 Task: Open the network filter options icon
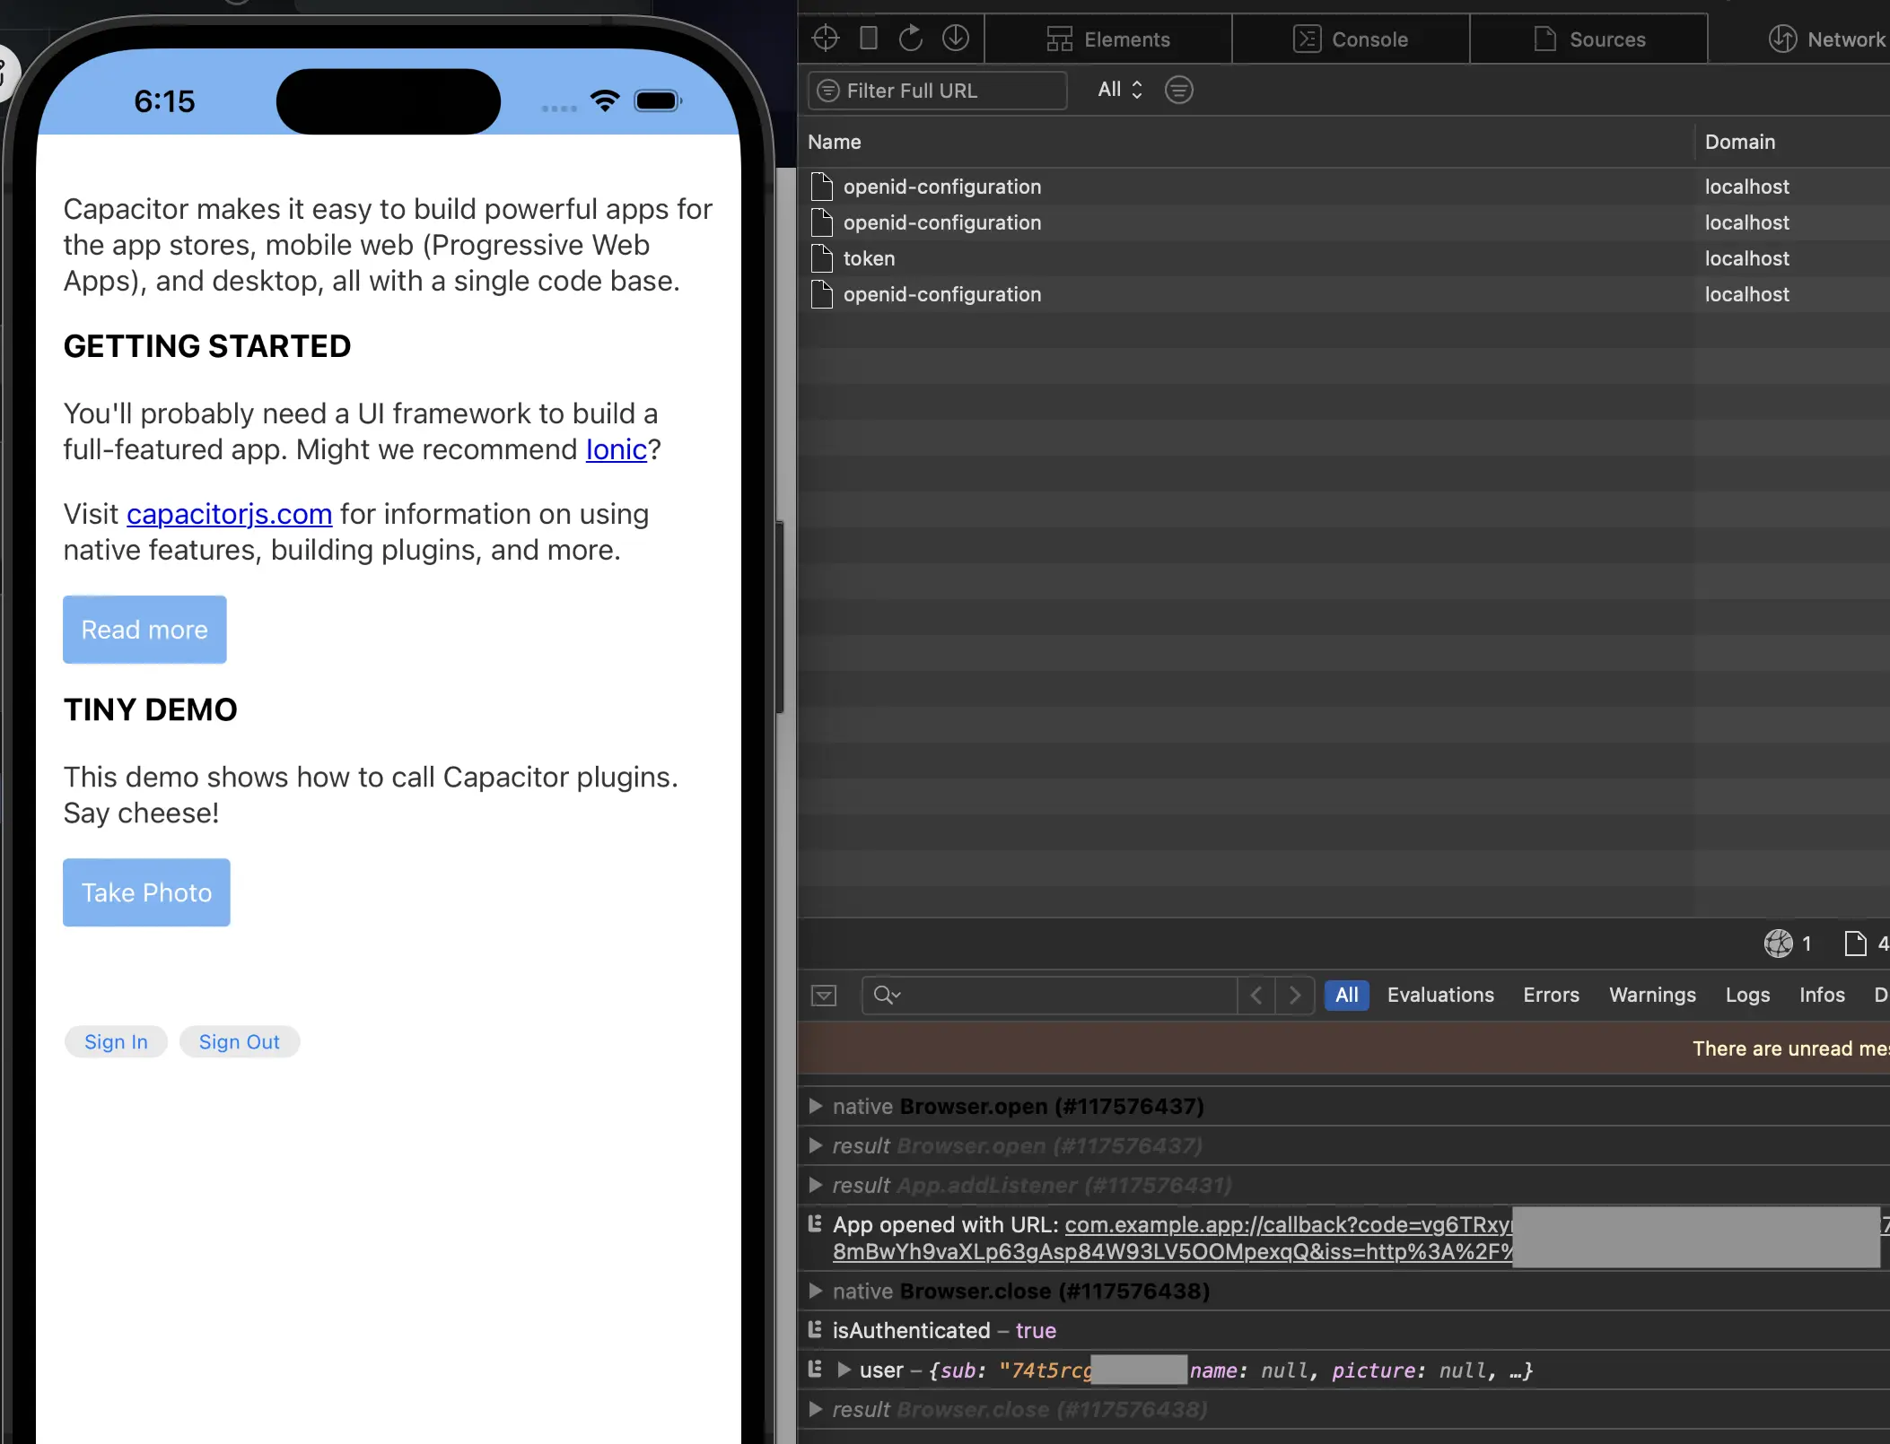coord(1178,90)
